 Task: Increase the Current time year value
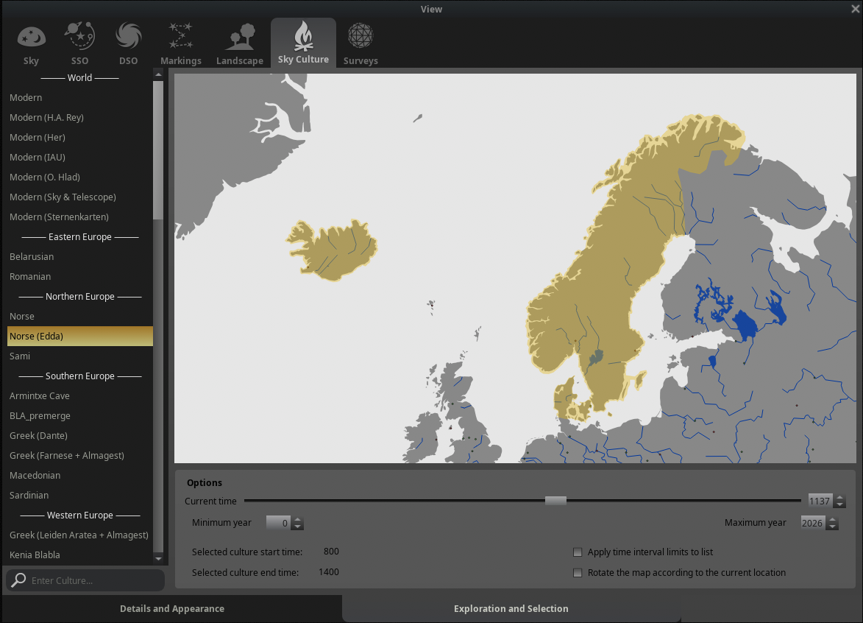tap(840, 498)
